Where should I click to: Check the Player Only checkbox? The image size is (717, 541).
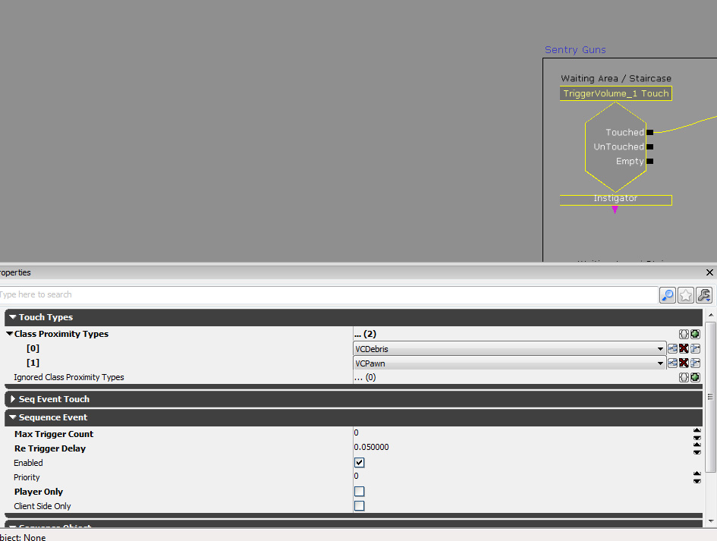(360, 492)
